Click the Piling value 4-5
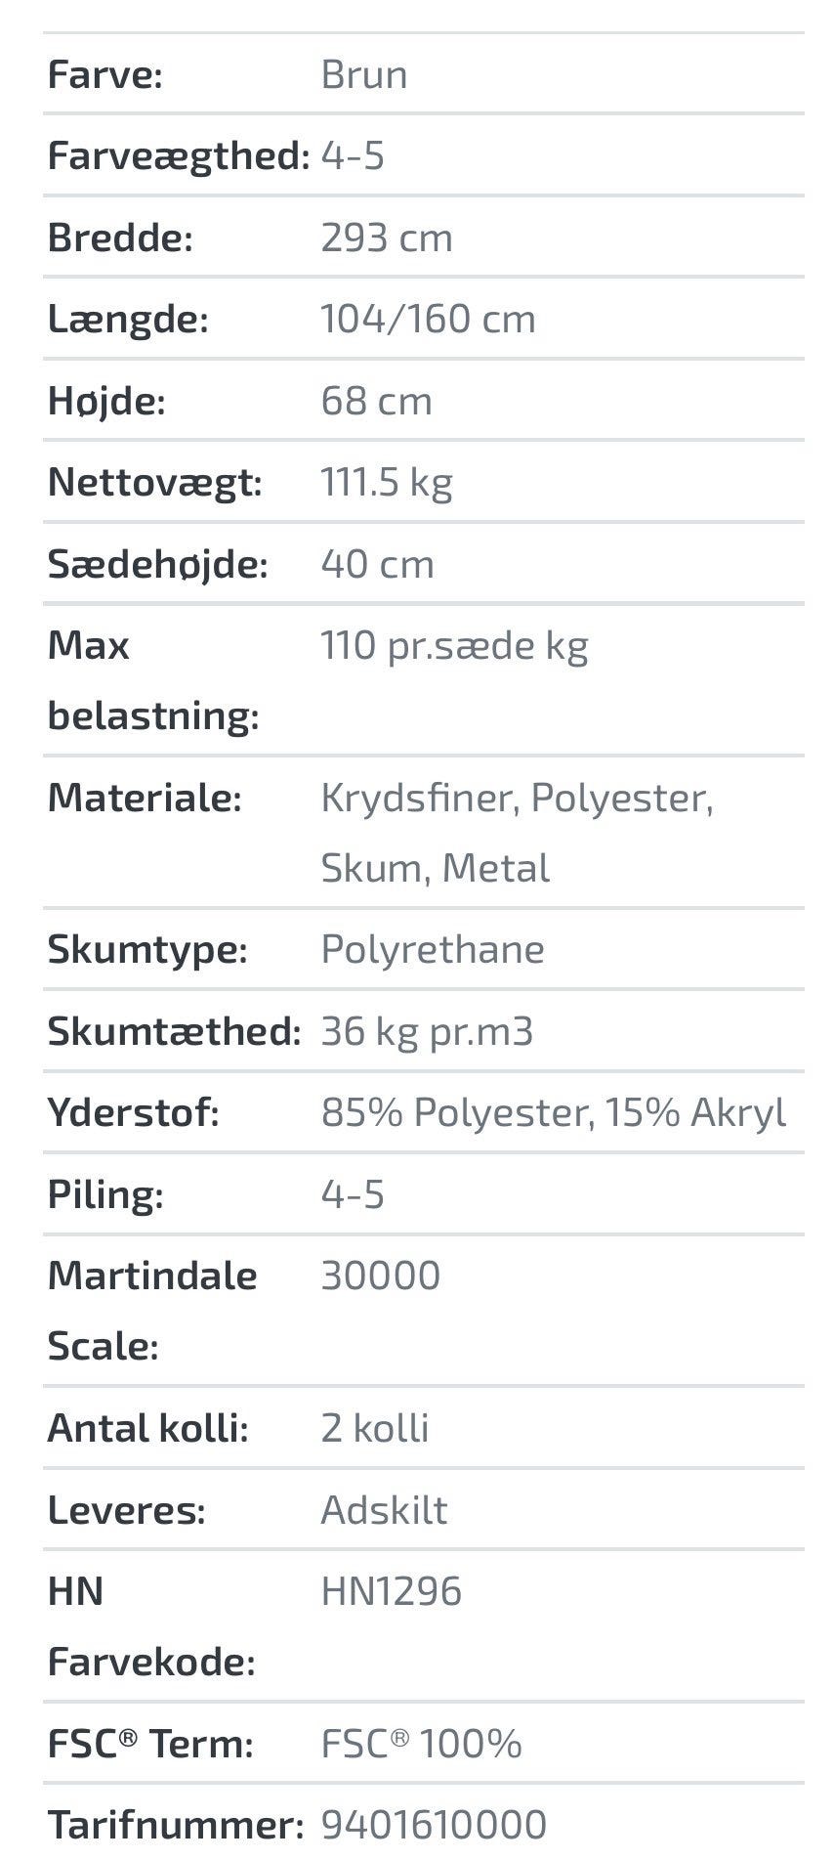 point(353,1194)
